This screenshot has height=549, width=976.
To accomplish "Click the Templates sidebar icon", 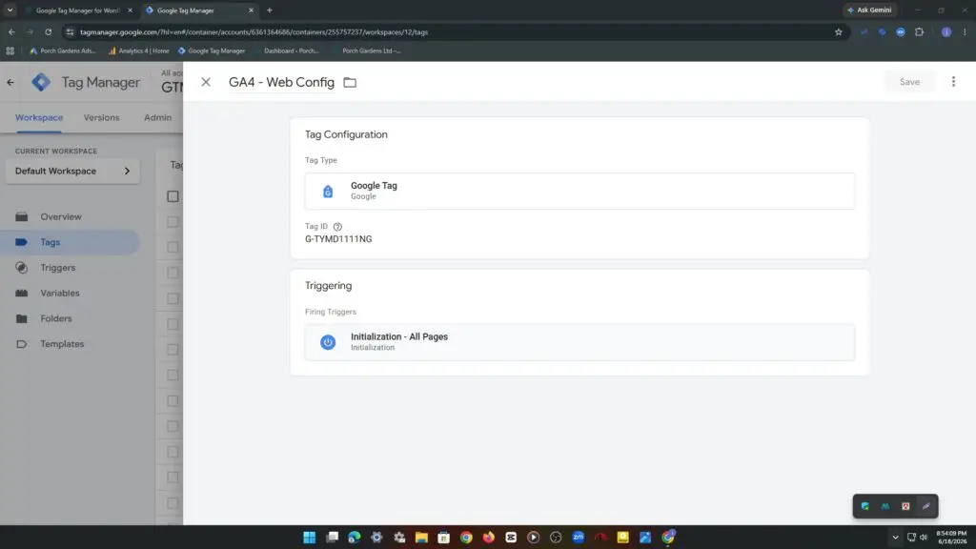I will (22, 344).
